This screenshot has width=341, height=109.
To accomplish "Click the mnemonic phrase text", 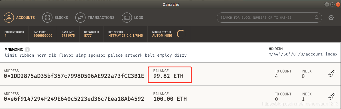I will [96, 55].
